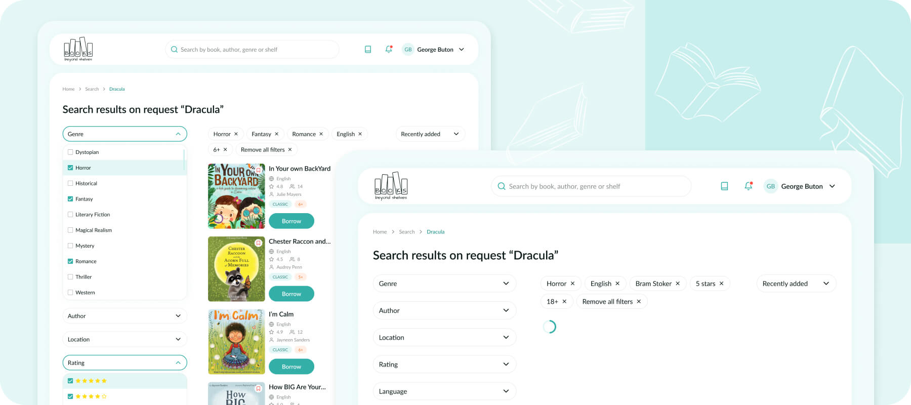
Task: Click Remove all filters in right window
Action: click(611, 301)
